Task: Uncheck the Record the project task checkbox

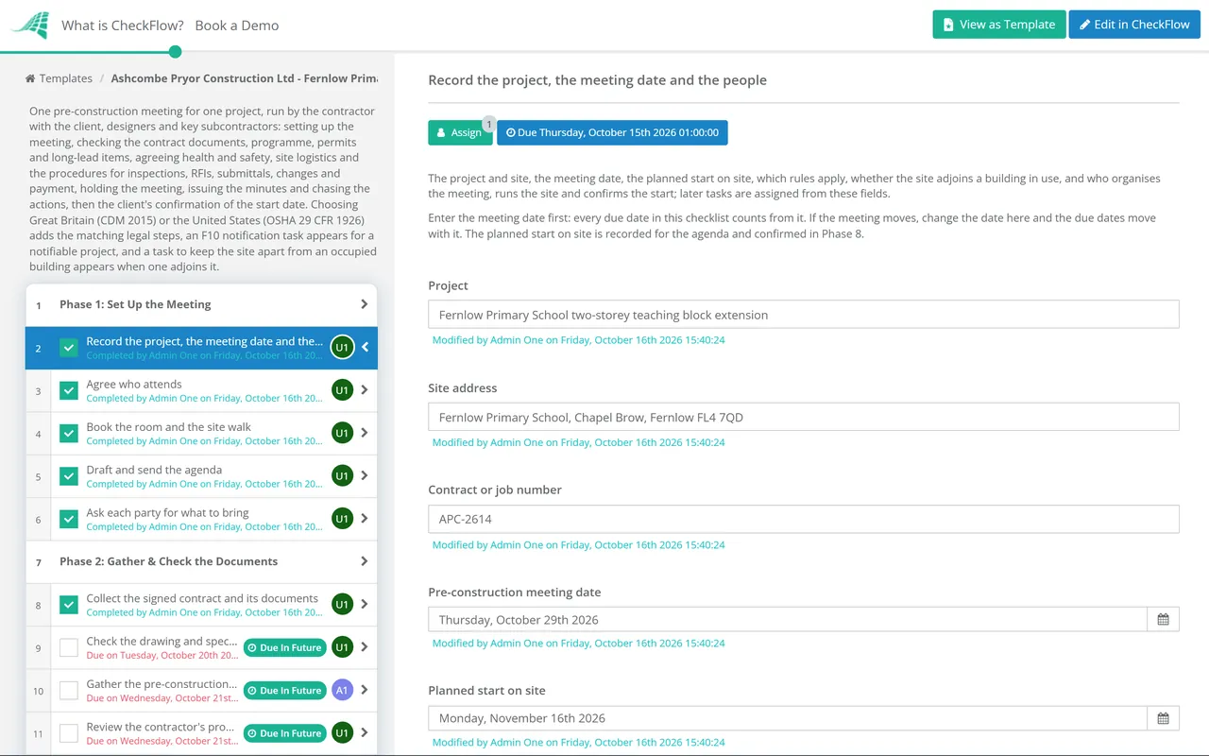Action: tap(69, 348)
